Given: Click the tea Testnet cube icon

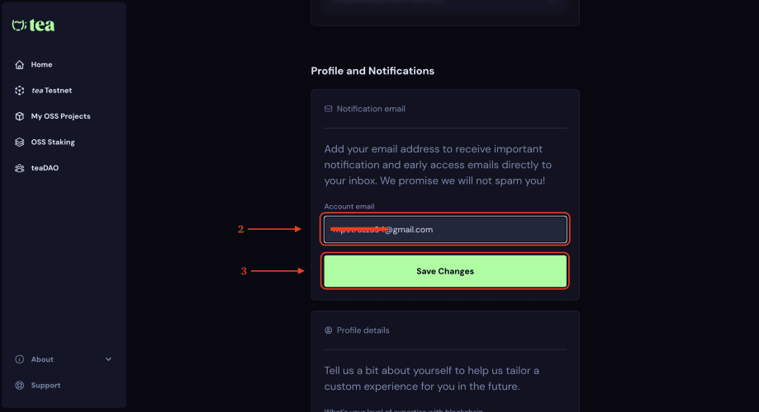Looking at the screenshot, I should coord(20,91).
